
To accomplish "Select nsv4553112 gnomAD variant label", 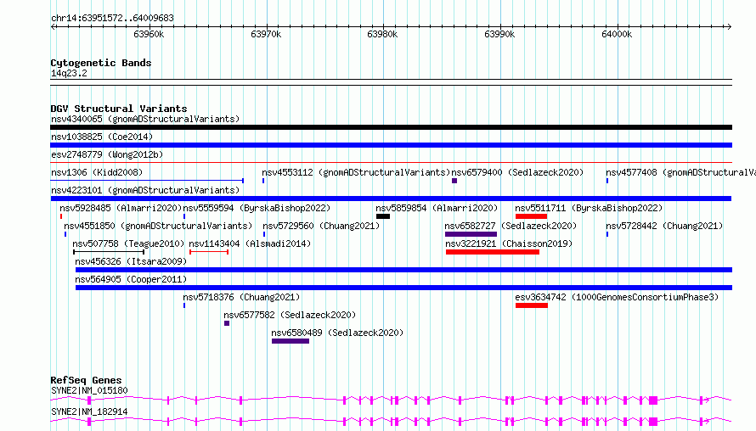I will tap(356, 172).
